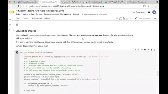Collapse Visualizing phrases section
Viewport: 168px width, 94px height.
pyautogui.click(x=14, y=31)
